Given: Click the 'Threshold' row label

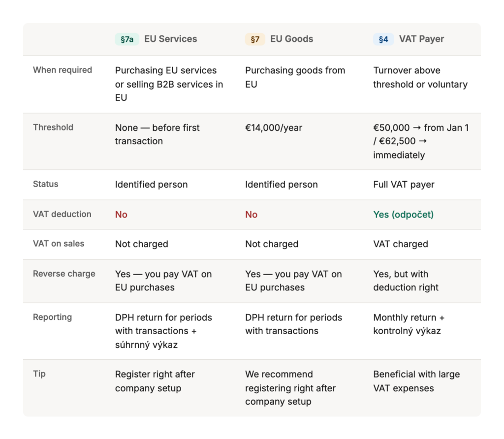Looking at the screenshot, I should (53, 127).
